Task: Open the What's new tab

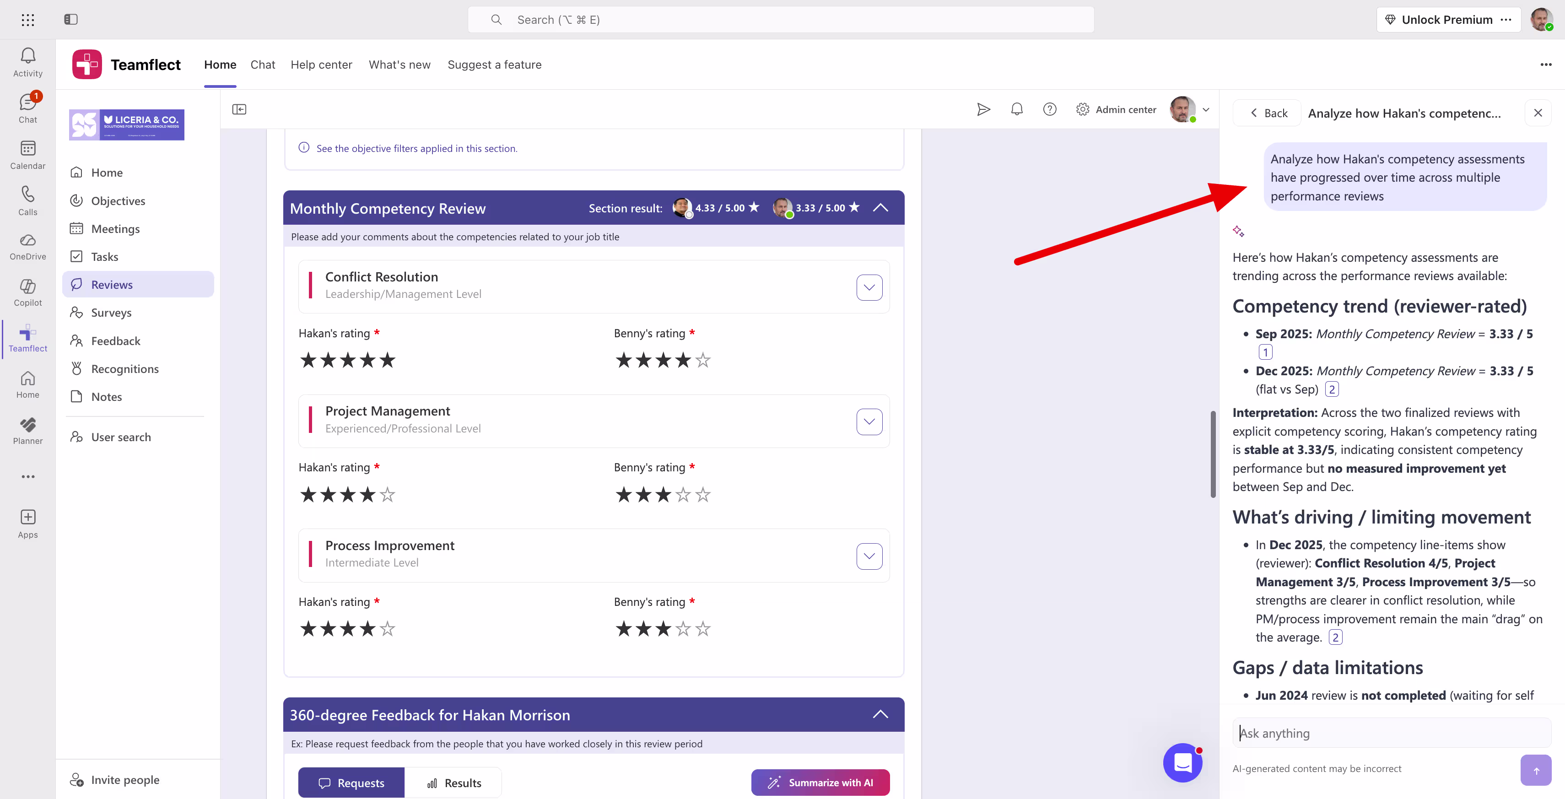Action: coord(400,65)
